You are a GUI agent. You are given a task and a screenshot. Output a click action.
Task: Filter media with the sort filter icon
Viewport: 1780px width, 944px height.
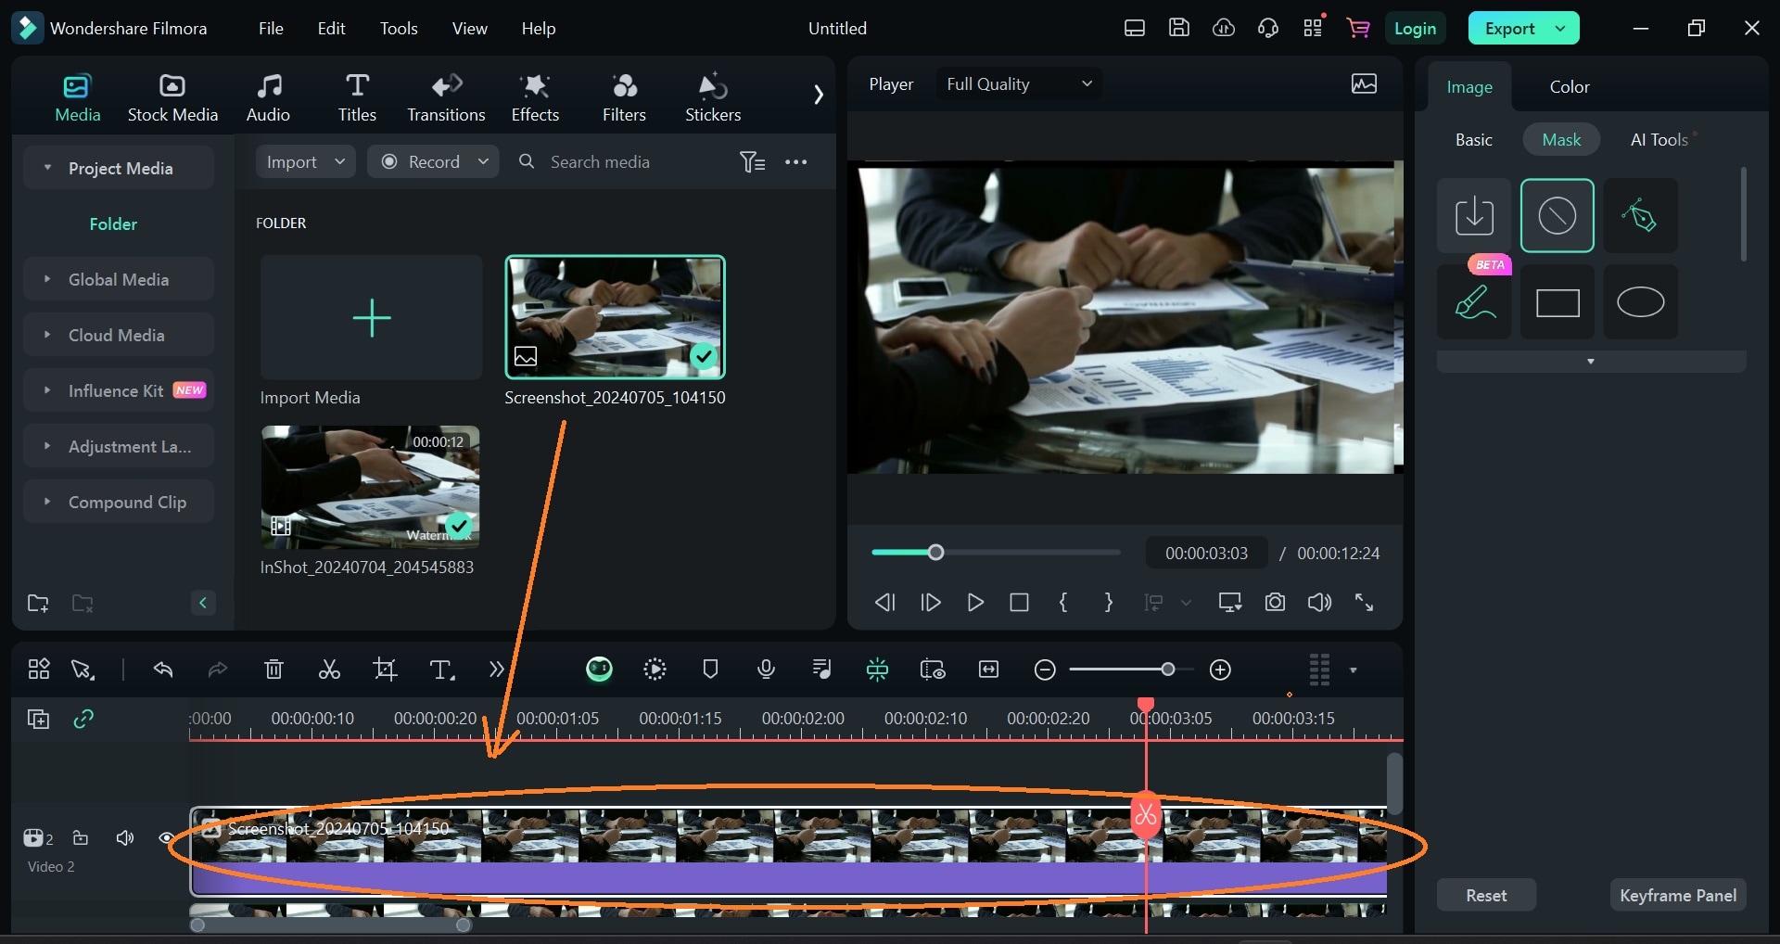pos(752,162)
